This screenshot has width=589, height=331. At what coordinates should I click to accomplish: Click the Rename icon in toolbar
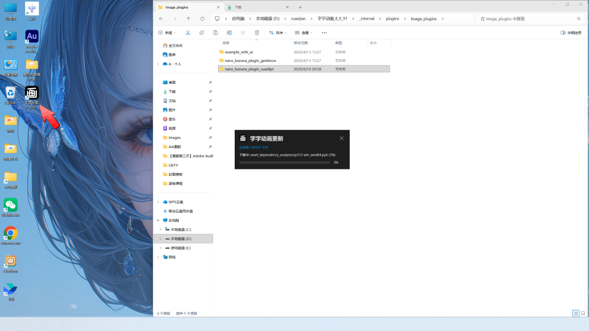pyautogui.click(x=229, y=33)
